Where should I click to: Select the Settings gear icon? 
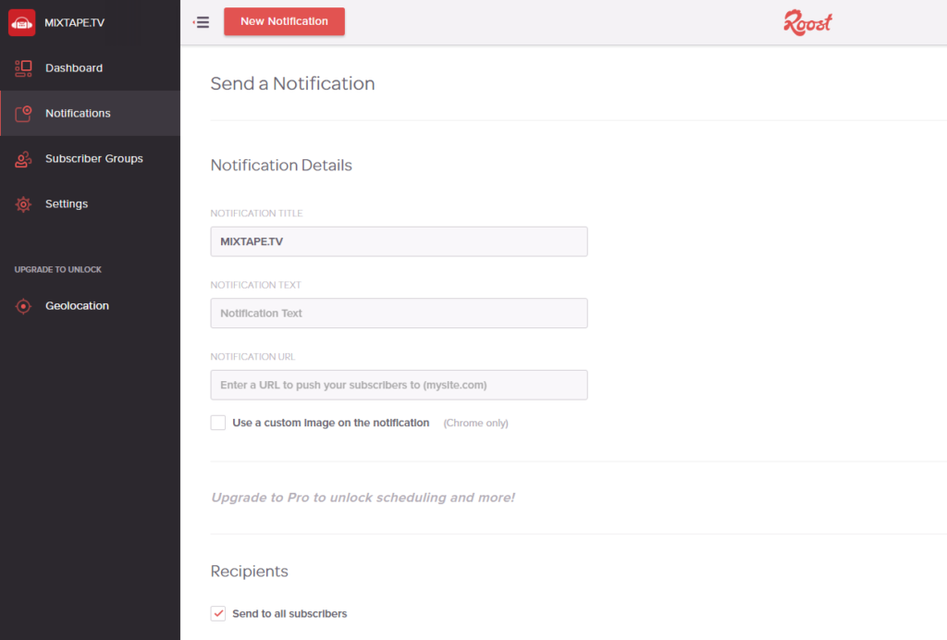coord(21,203)
